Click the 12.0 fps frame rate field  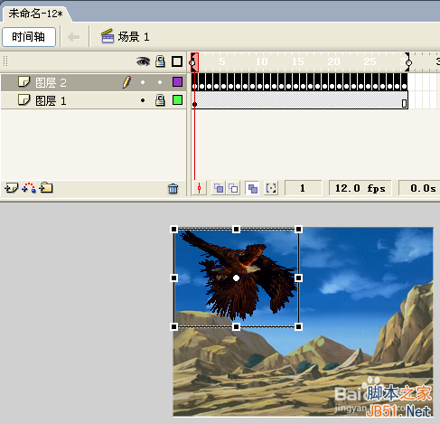tap(360, 188)
